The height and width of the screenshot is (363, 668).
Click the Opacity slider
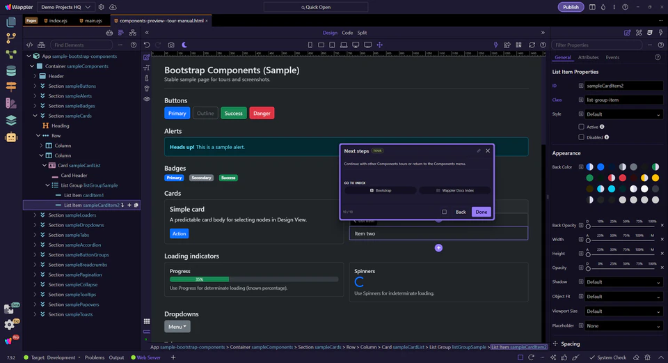(x=620, y=268)
